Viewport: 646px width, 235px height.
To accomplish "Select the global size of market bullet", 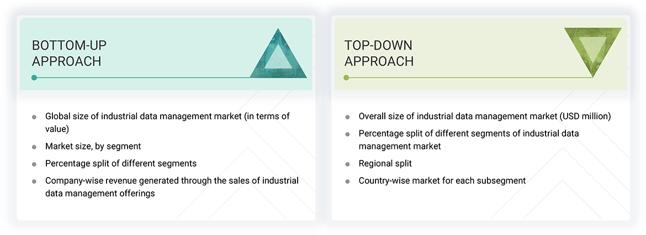I will pyautogui.click(x=167, y=121).
